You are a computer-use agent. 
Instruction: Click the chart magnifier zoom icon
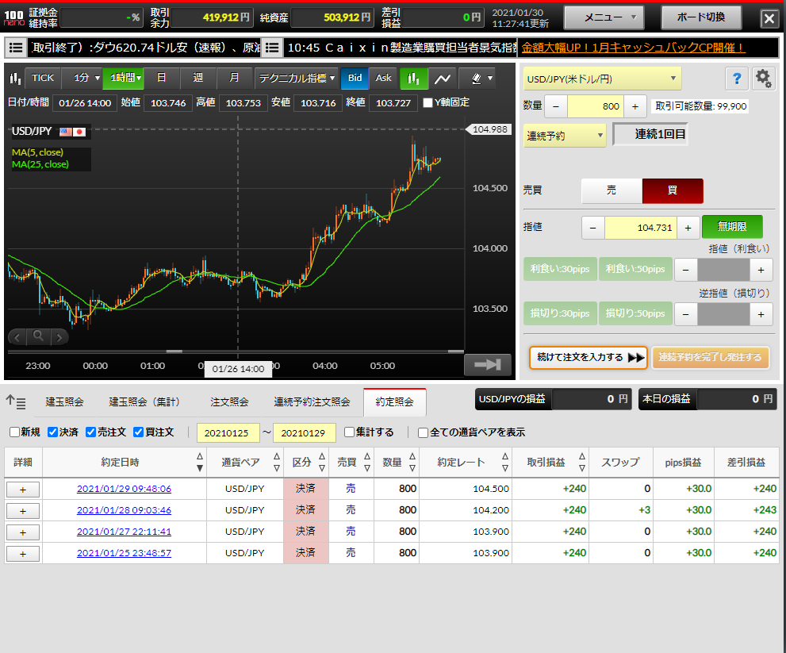(38, 336)
